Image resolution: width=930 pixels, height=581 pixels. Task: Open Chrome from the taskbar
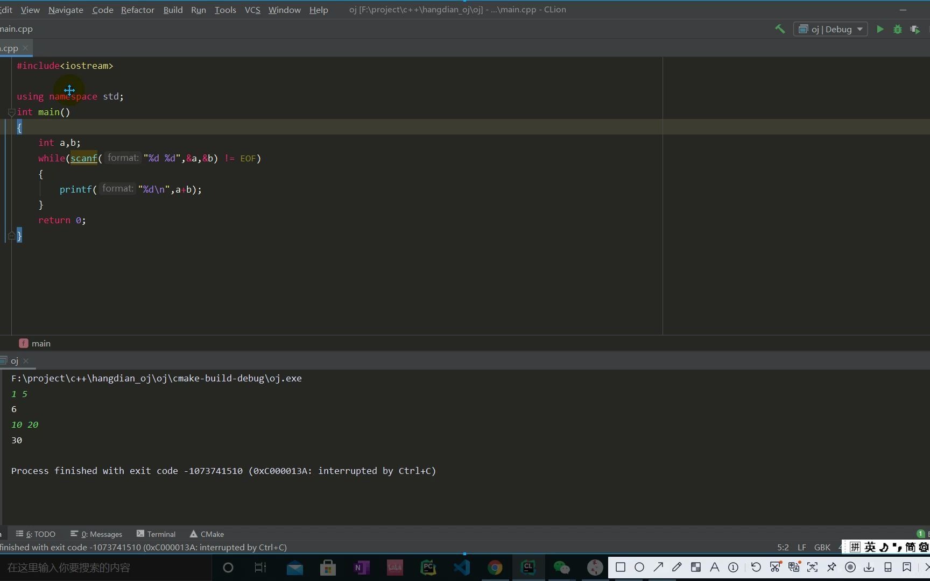click(495, 568)
